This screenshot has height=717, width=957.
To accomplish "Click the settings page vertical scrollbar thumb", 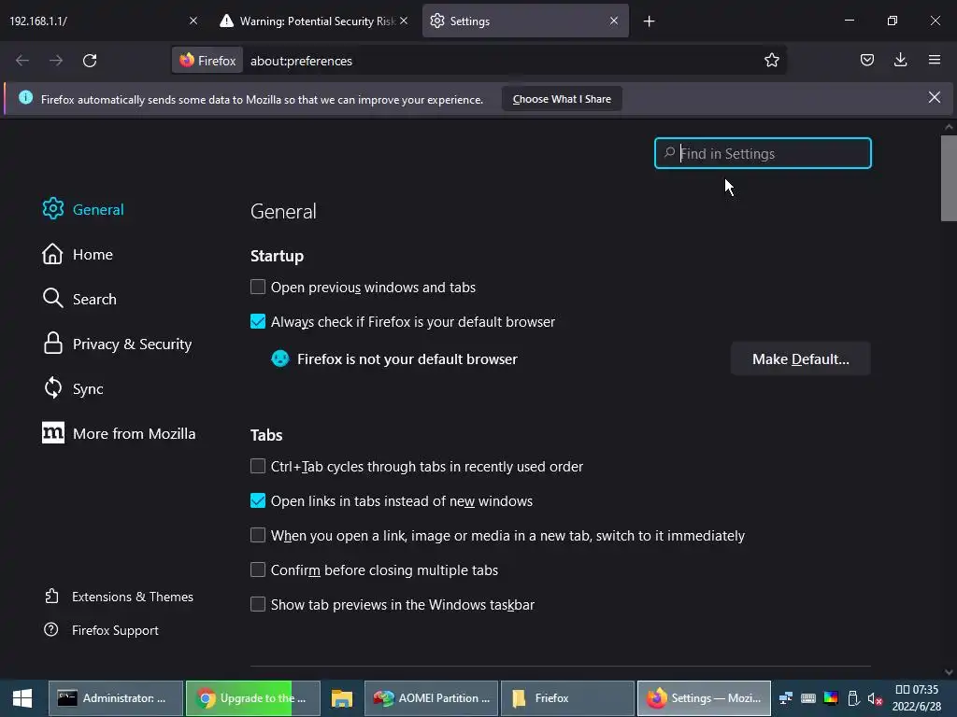I will [x=948, y=178].
